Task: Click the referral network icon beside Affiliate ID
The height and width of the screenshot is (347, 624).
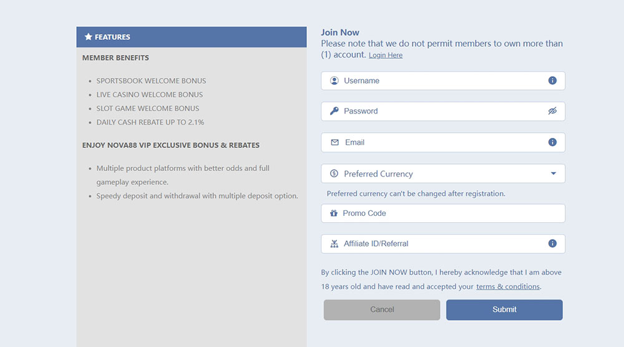Action: (x=334, y=243)
